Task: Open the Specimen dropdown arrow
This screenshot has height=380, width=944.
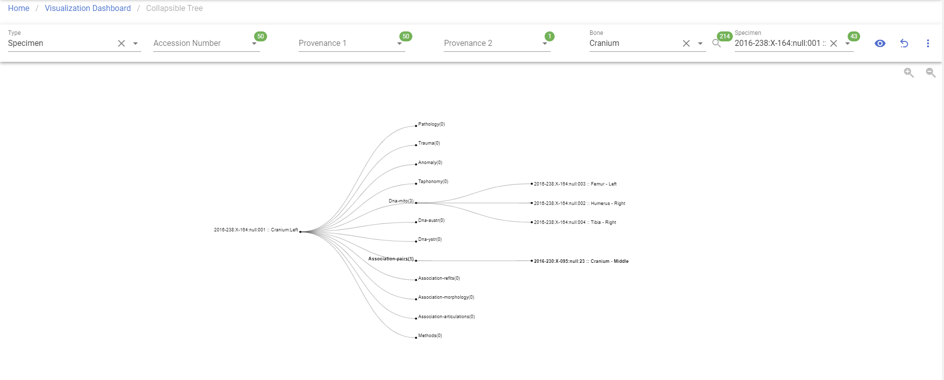Action: pos(847,43)
